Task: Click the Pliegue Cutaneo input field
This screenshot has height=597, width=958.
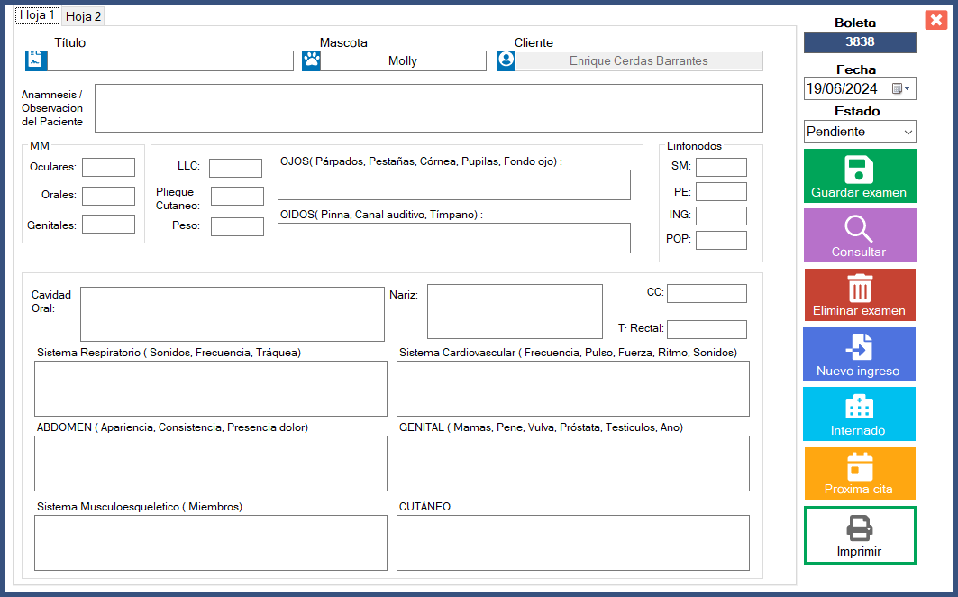Action: pyautogui.click(x=238, y=196)
